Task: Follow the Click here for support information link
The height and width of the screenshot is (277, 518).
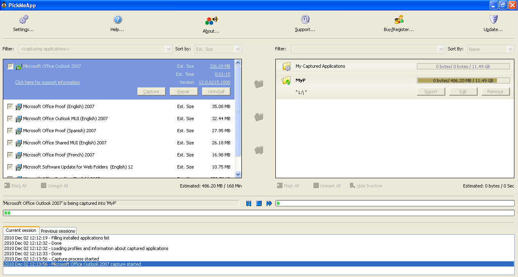Action: 47,82
